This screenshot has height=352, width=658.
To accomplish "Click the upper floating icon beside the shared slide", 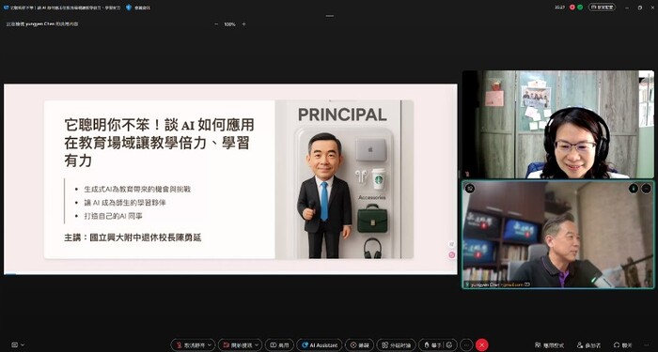I will 452,244.
